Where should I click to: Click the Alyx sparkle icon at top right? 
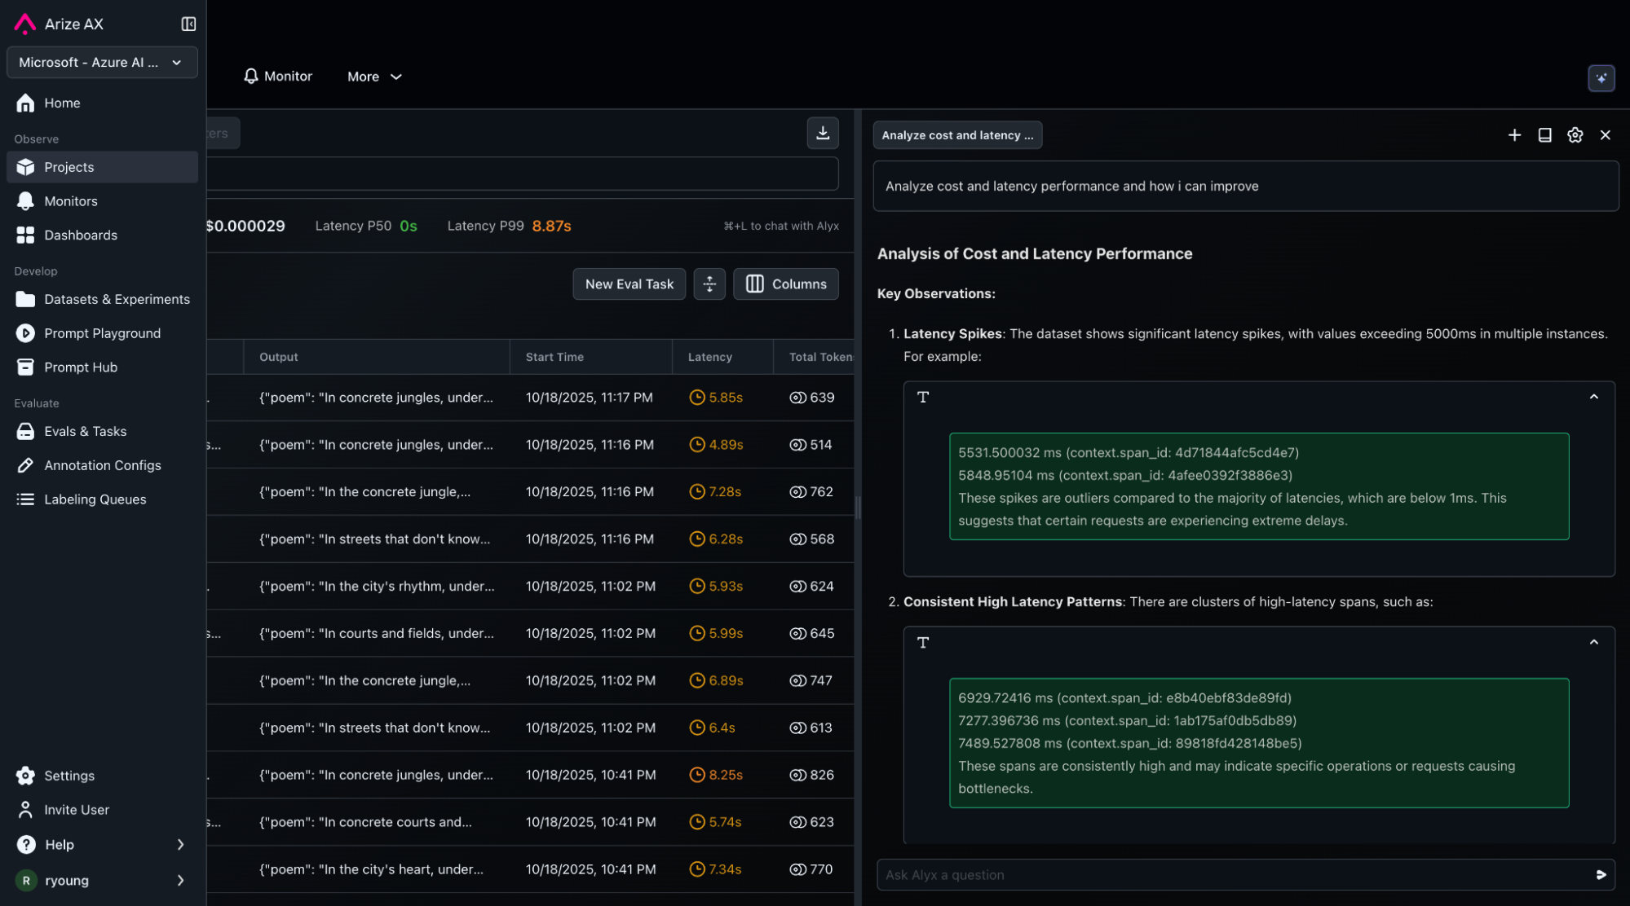(1601, 78)
